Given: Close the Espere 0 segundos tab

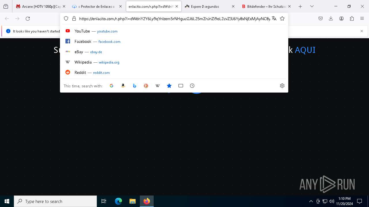Looking at the screenshot, I should (233, 6).
